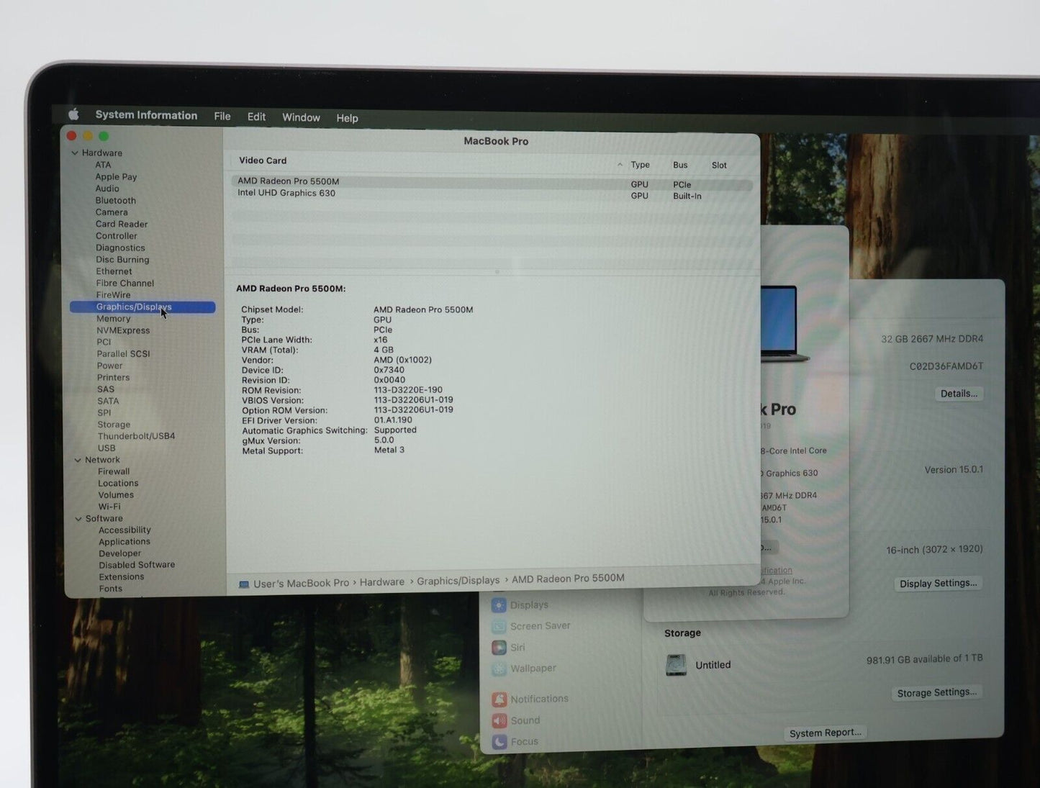Select Fonts under Software
Image resolution: width=1040 pixels, height=788 pixels.
[x=111, y=589]
